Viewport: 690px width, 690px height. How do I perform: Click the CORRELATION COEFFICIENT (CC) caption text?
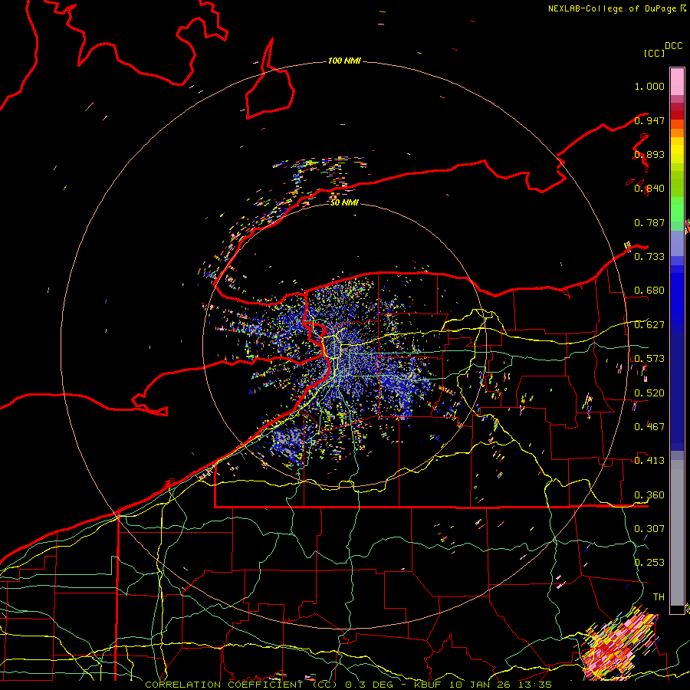[241, 685]
